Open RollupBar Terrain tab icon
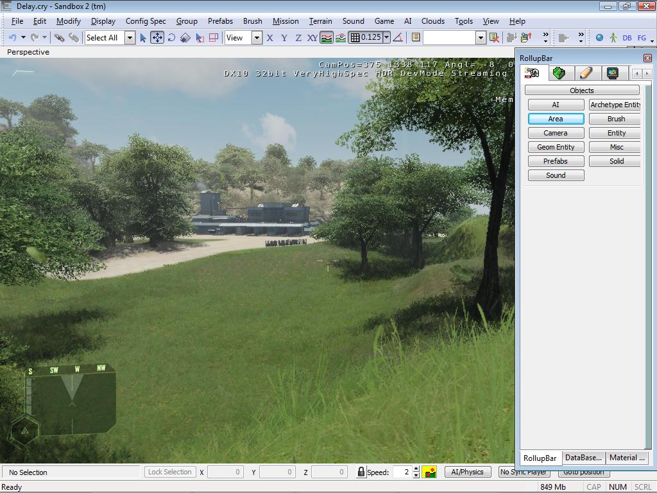Image resolution: width=657 pixels, height=493 pixels. click(559, 73)
